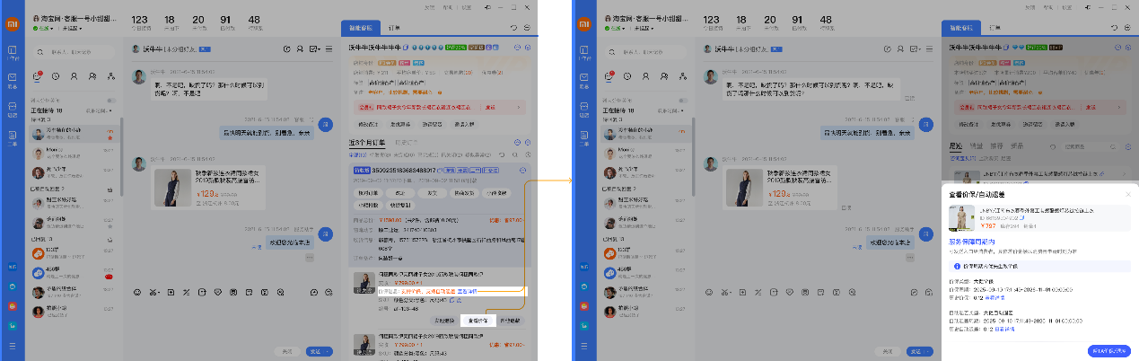
Task: Switch to 订单 tab in left window
Action: point(396,30)
